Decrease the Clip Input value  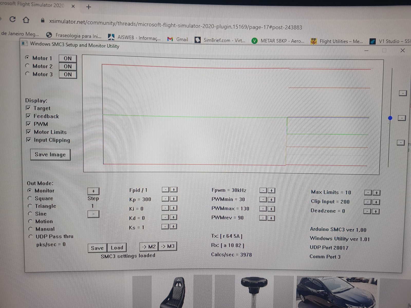point(368,202)
